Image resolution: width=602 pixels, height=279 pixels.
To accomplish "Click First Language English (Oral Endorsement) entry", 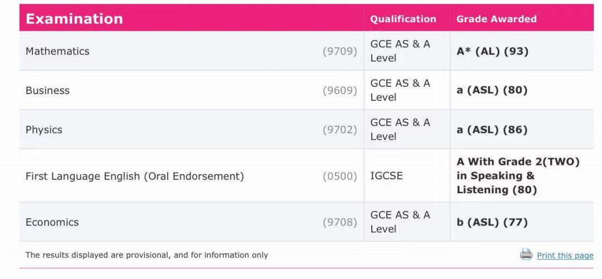I will click(135, 176).
